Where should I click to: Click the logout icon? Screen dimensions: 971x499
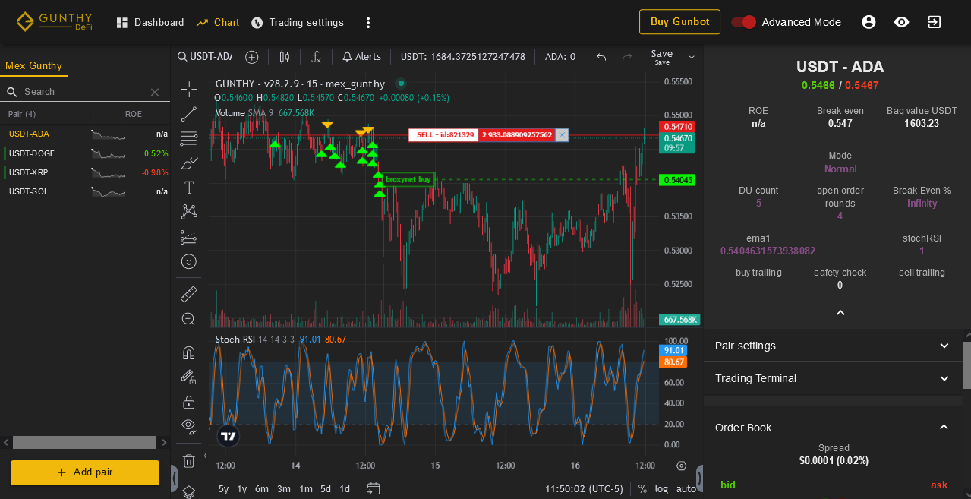934,22
